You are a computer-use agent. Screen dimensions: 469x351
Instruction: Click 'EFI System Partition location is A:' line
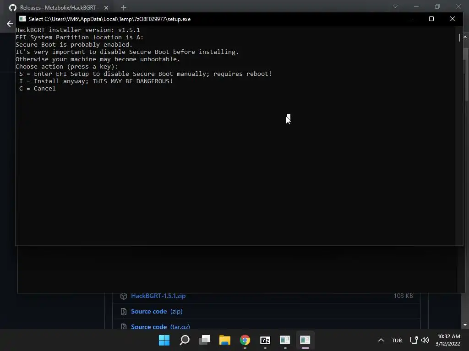point(80,37)
